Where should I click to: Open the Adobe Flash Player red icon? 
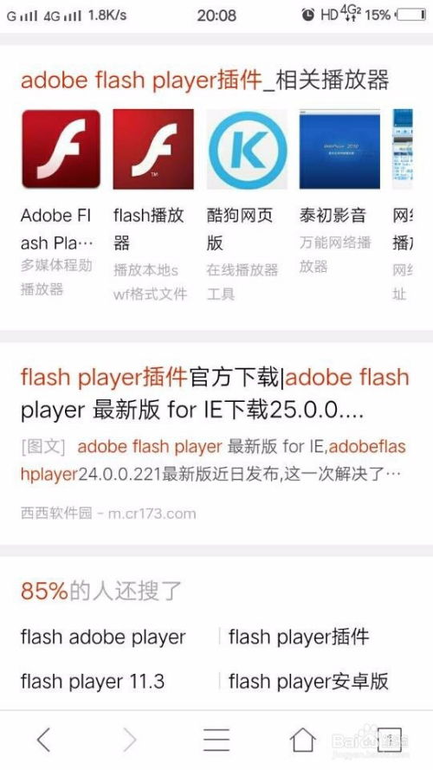(61, 149)
